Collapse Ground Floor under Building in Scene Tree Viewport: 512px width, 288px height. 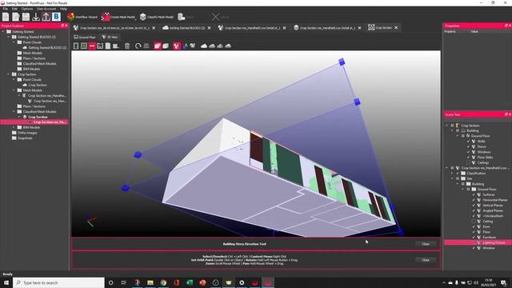click(x=458, y=136)
